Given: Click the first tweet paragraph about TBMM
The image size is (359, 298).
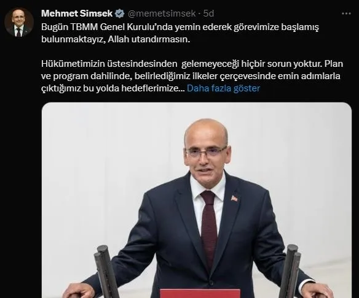Looking at the screenshot, I should 180,33.
